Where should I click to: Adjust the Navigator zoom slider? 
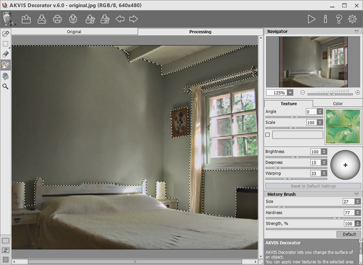click(x=330, y=94)
